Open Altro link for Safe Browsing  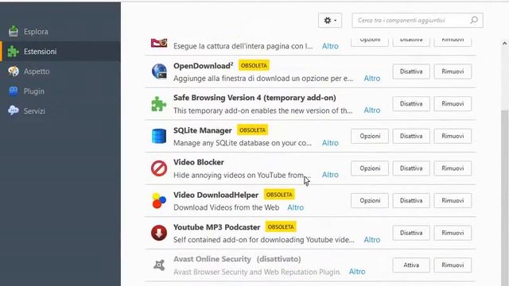372,110
